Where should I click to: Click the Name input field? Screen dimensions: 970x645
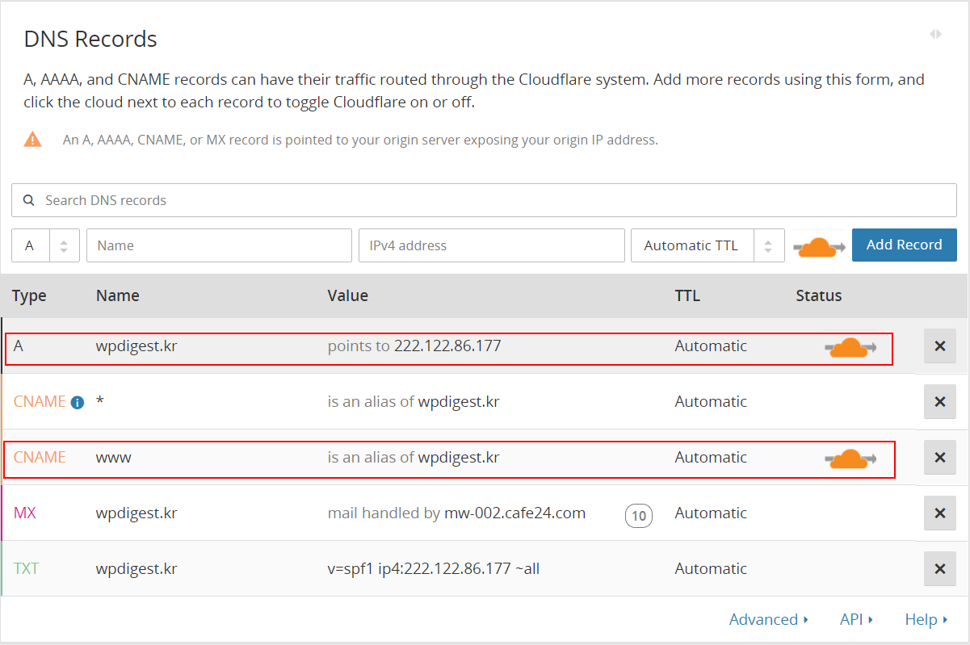[x=219, y=245]
